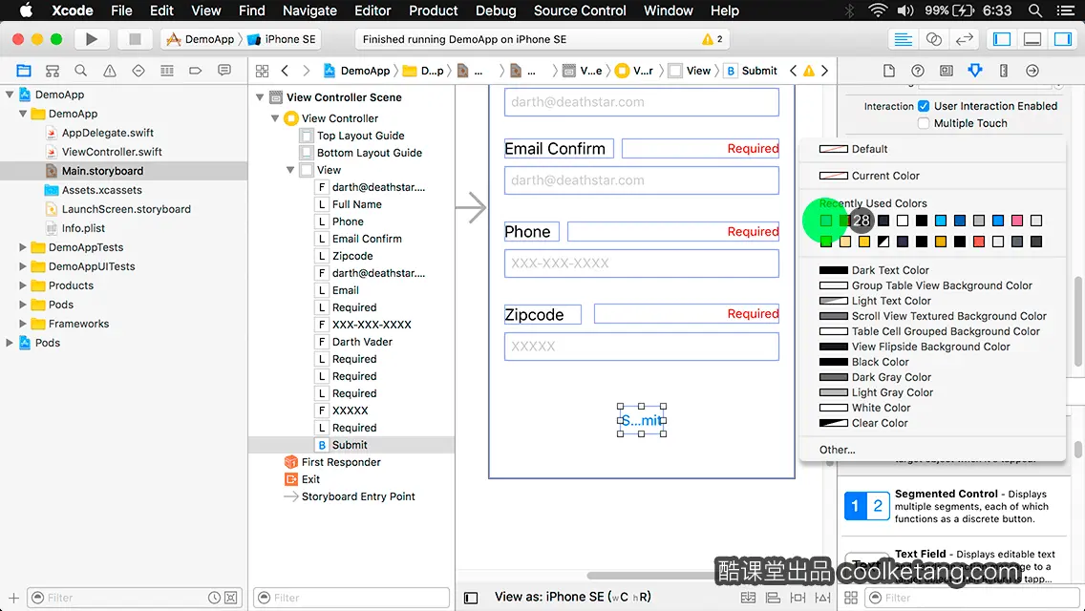Open the Test navigator

[x=138, y=71]
